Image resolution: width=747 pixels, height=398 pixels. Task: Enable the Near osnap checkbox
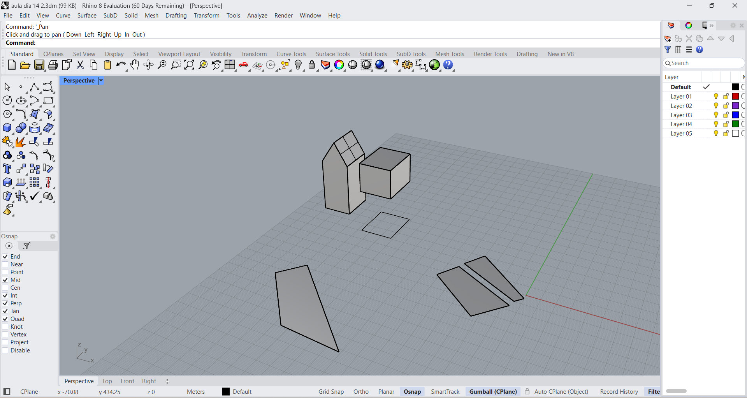[5, 264]
